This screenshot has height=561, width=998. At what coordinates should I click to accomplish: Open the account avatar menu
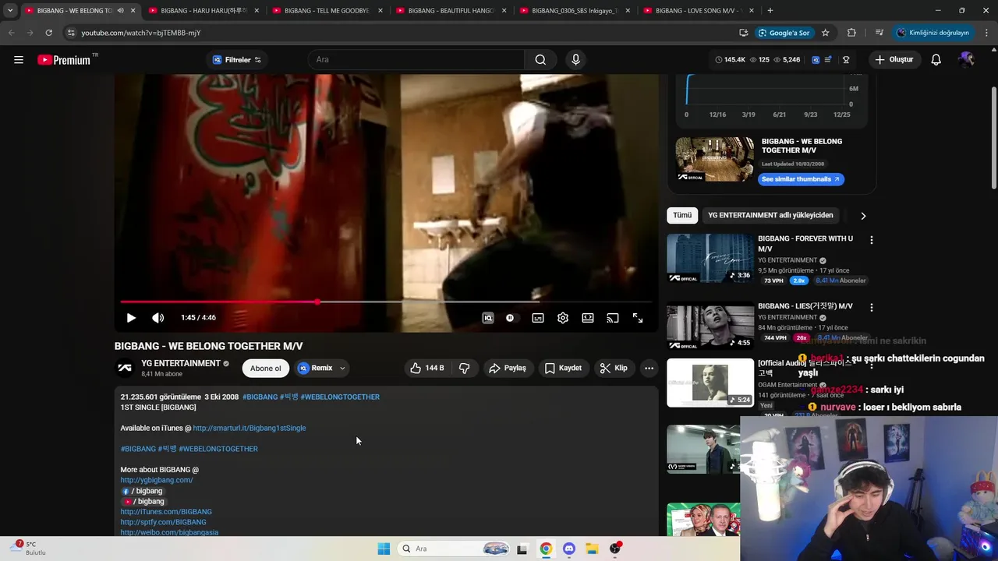[x=967, y=60]
